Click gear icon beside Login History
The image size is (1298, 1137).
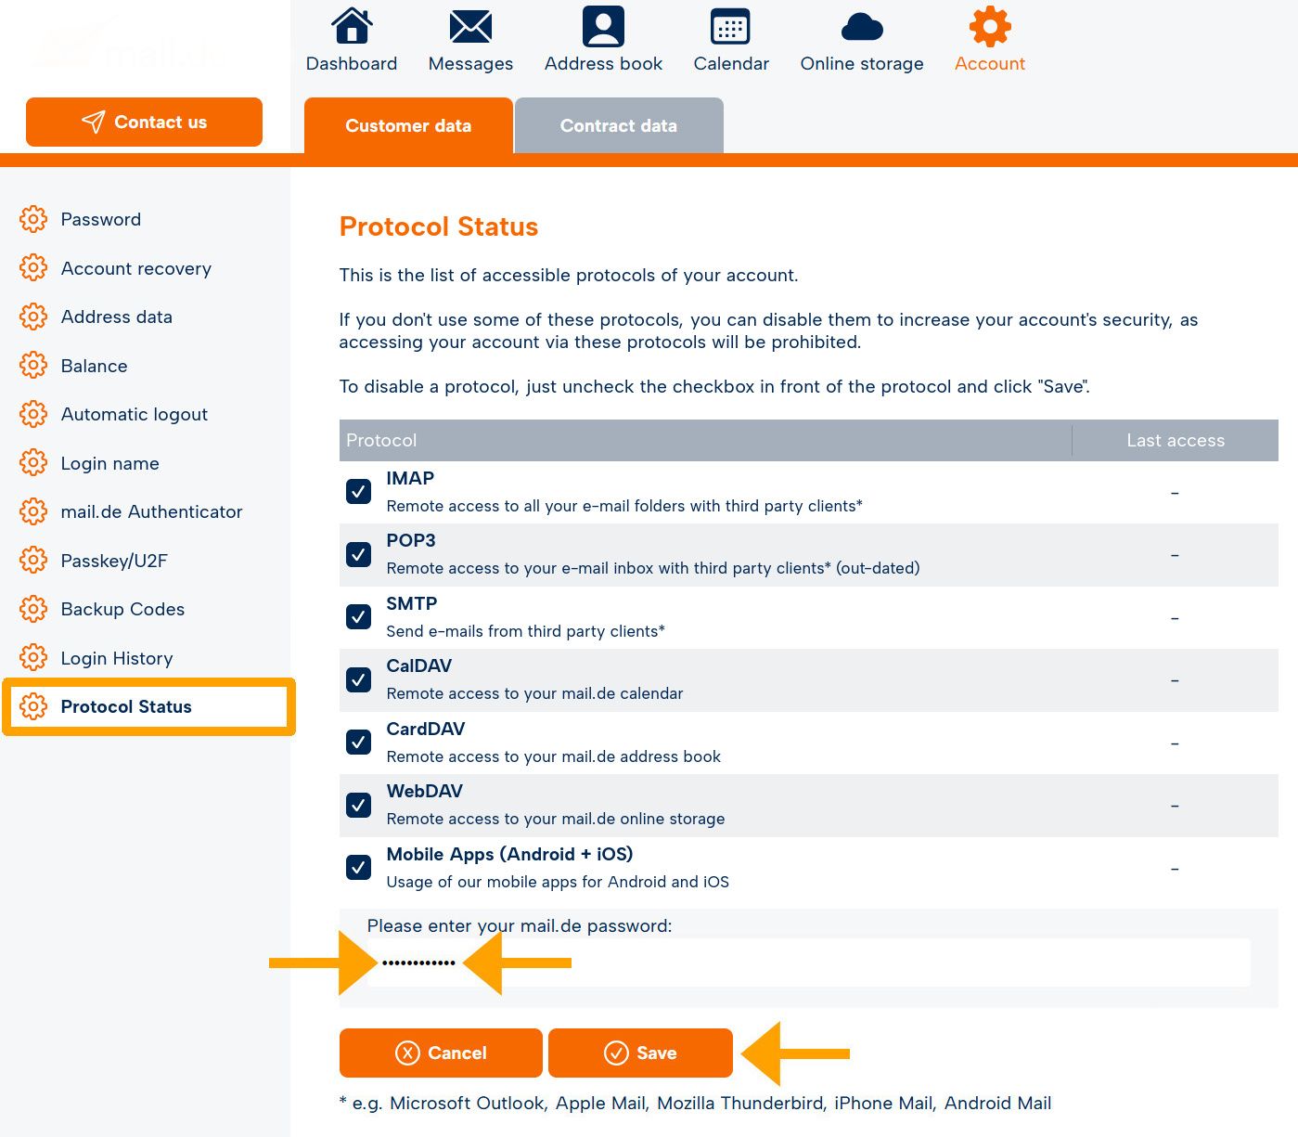point(33,658)
